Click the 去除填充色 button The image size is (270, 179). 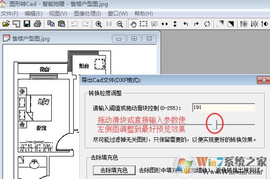(x=114, y=170)
